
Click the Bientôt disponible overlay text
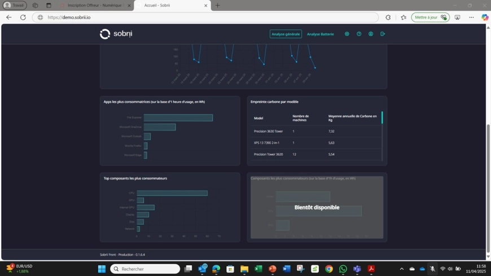tap(317, 207)
